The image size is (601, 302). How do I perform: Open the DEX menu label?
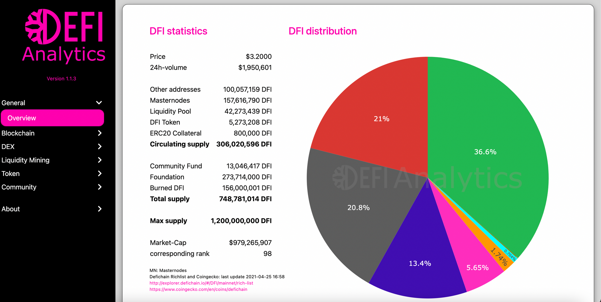click(x=8, y=147)
